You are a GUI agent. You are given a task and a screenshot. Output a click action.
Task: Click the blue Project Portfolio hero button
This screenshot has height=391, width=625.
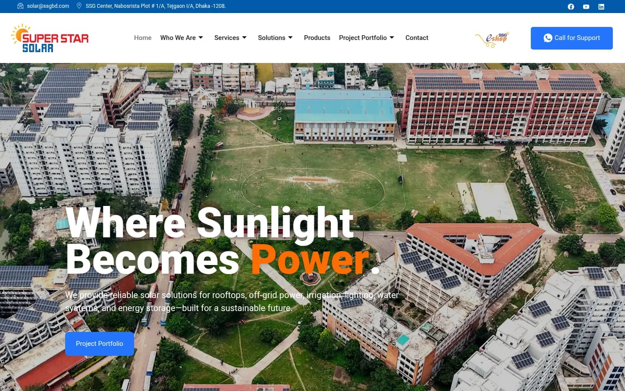point(99,344)
